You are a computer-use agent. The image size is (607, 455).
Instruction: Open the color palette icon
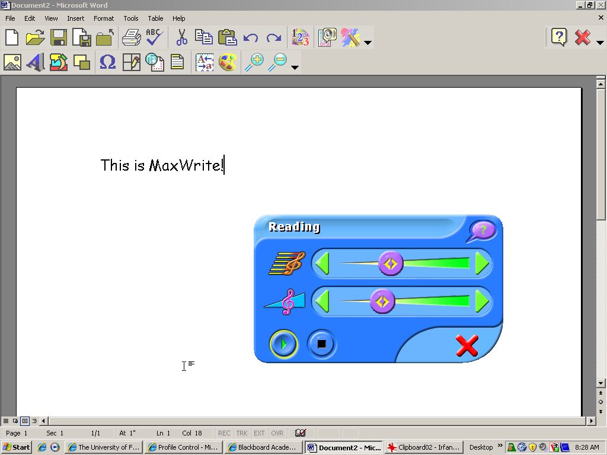click(228, 62)
